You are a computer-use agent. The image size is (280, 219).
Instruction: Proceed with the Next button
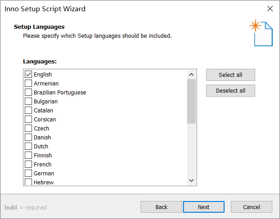[x=204, y=207]
